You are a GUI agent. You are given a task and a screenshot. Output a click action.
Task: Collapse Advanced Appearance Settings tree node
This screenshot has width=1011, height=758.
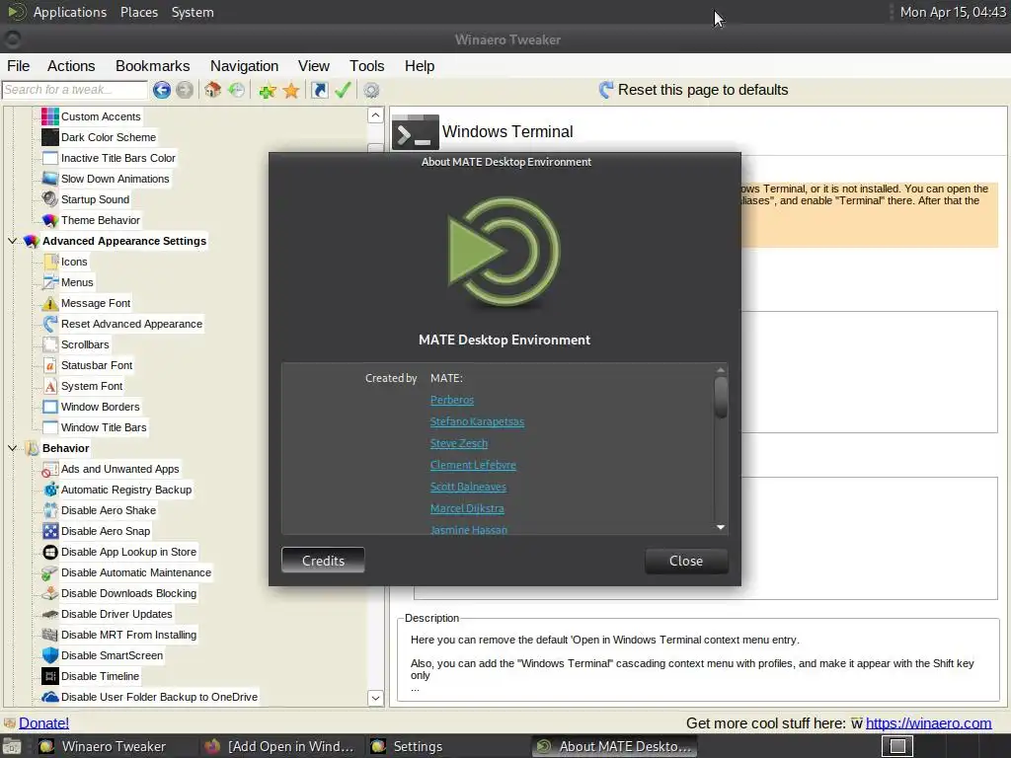point(12,241)
